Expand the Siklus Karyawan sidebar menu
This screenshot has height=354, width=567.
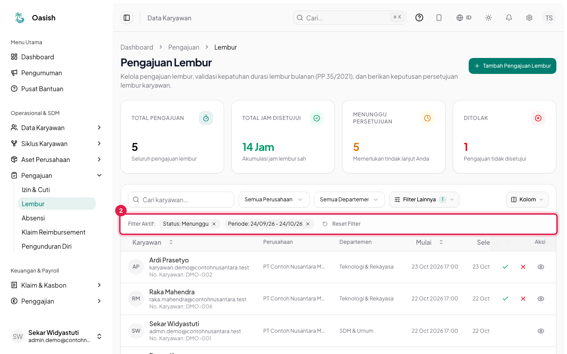[57, 144]
